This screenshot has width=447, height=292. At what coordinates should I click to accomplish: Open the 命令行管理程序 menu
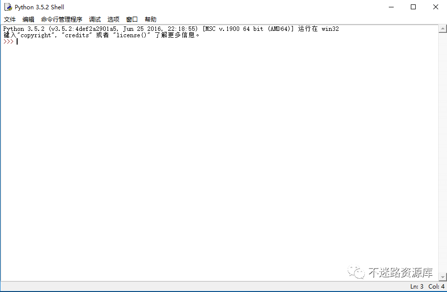62,20
